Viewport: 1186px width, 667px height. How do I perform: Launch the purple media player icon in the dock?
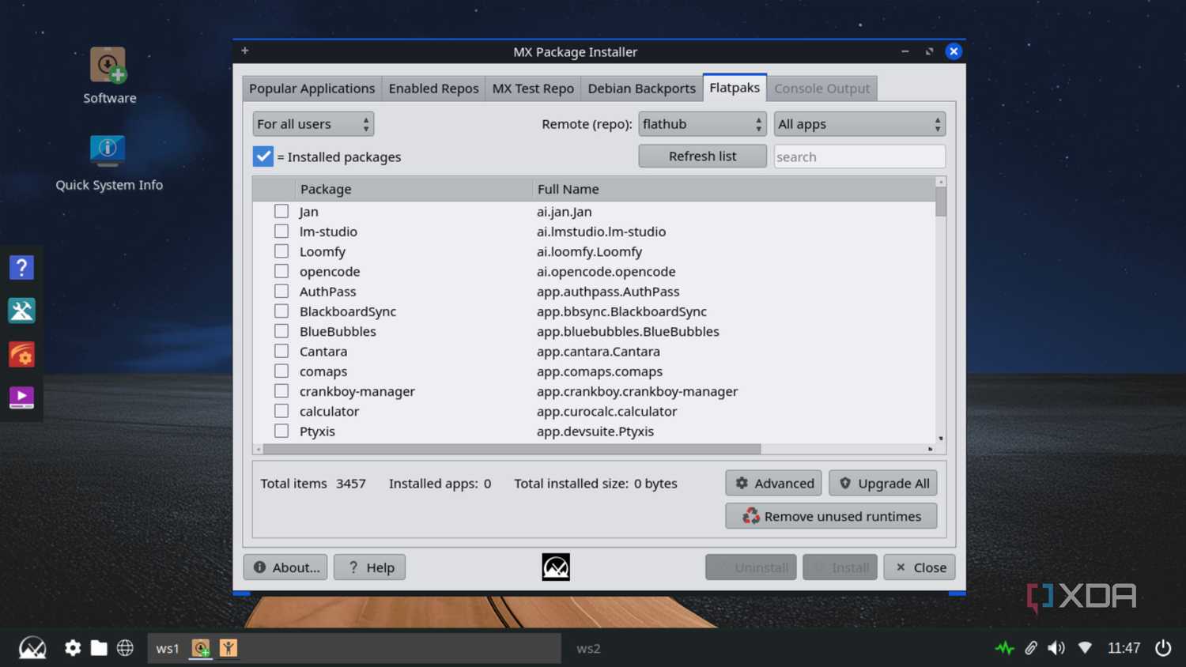(x=21, y=397)
